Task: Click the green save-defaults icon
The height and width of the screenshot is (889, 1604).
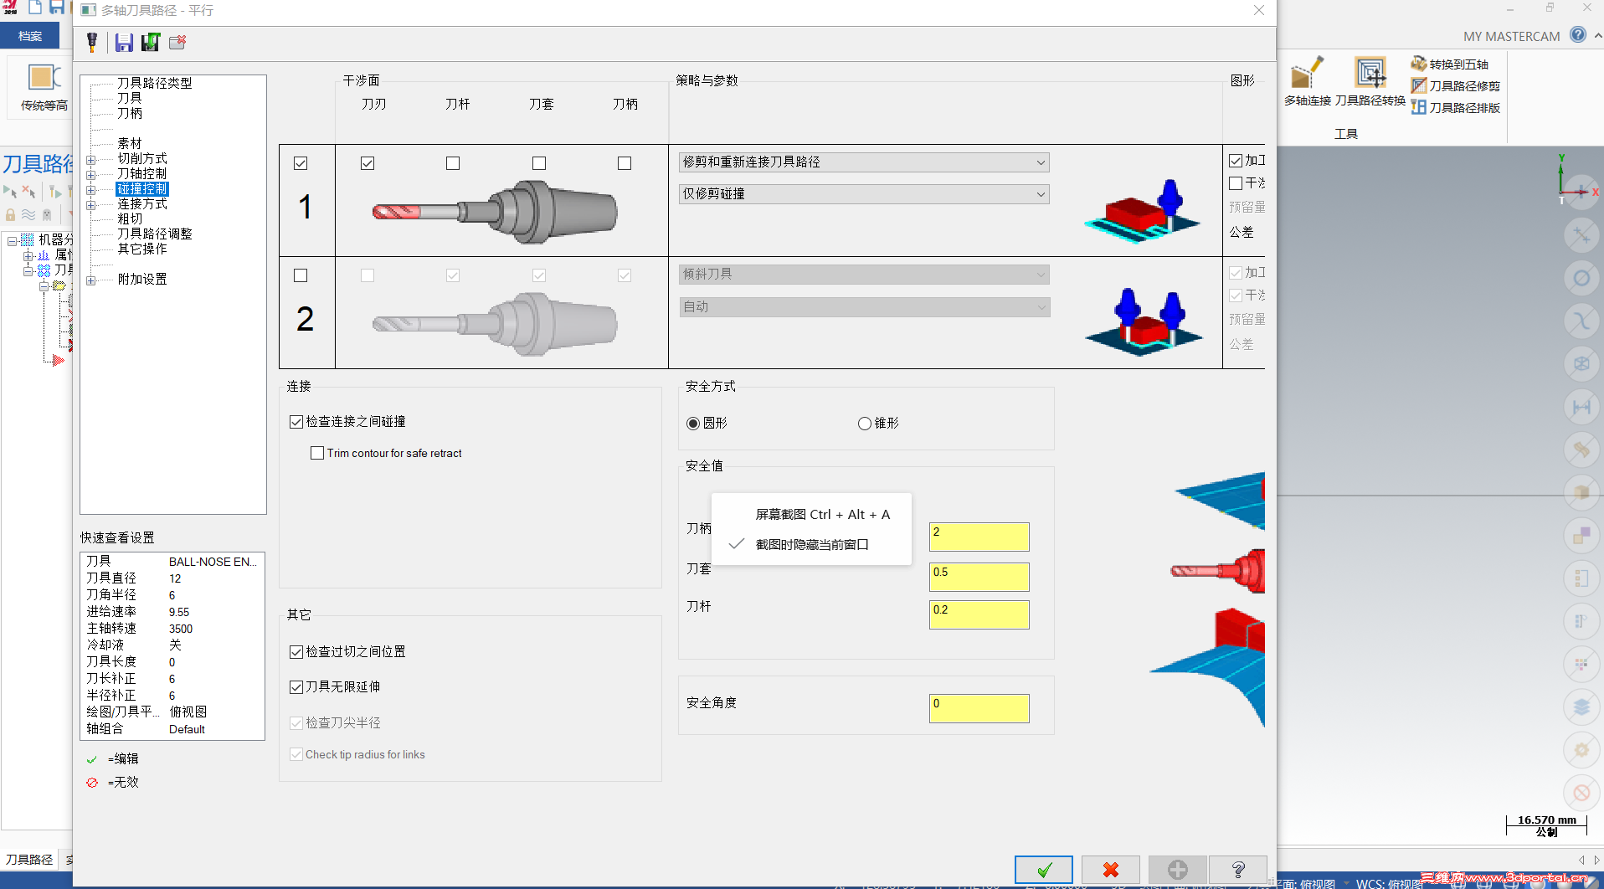Action: point(151,42)
